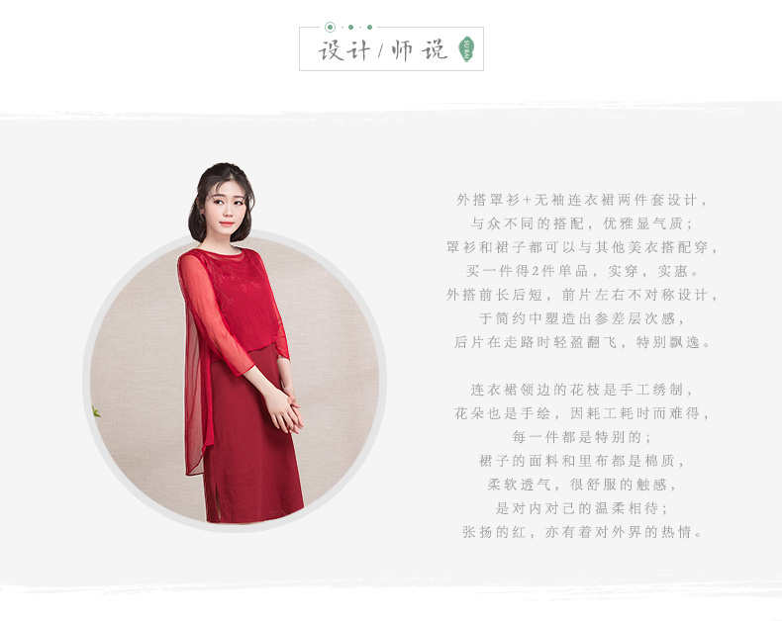Click the sheer red sleeve of the overlay
Image resolution: width=782 pixels, height=621 pixels.
coord(215,316)
